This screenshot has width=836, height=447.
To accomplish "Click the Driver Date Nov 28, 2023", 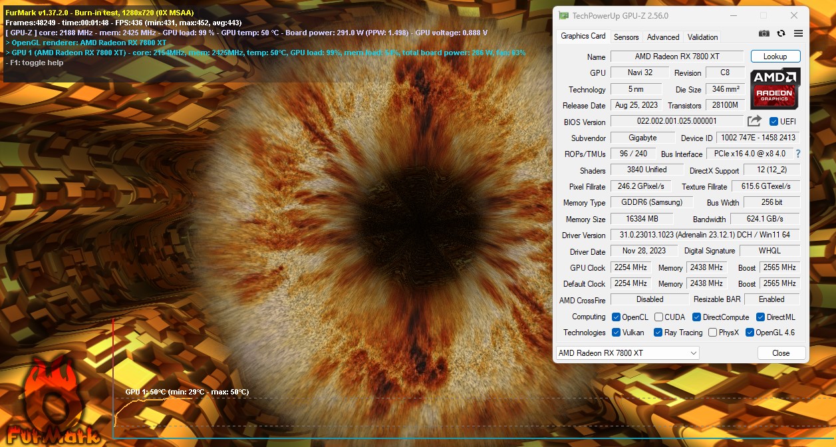I will click(643, 251).
